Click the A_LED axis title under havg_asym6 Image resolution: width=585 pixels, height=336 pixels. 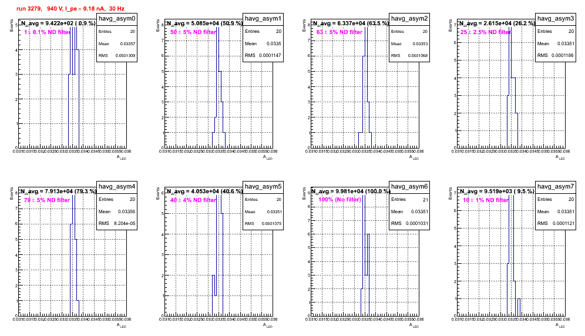click(414, 325)
